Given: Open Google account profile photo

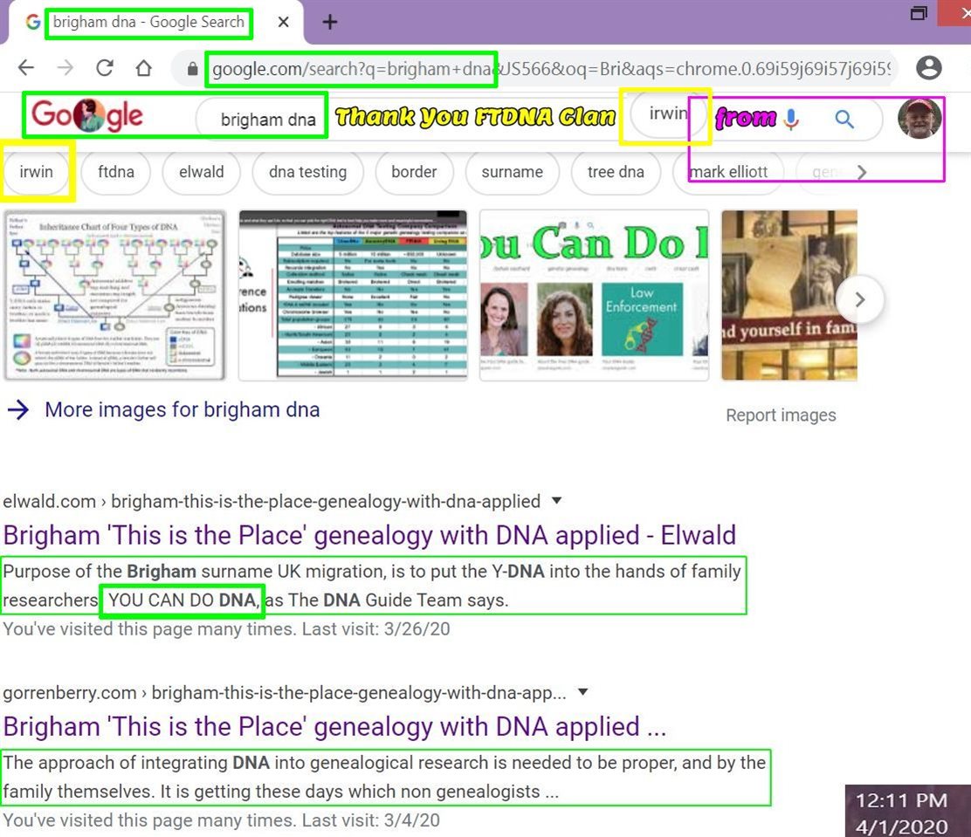Looking at the screenshot, I should [x=919, y=119].
